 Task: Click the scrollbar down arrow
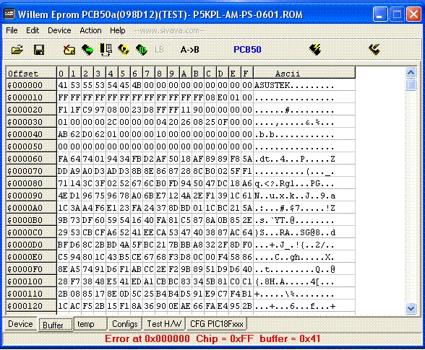click(x=411, y=308)
